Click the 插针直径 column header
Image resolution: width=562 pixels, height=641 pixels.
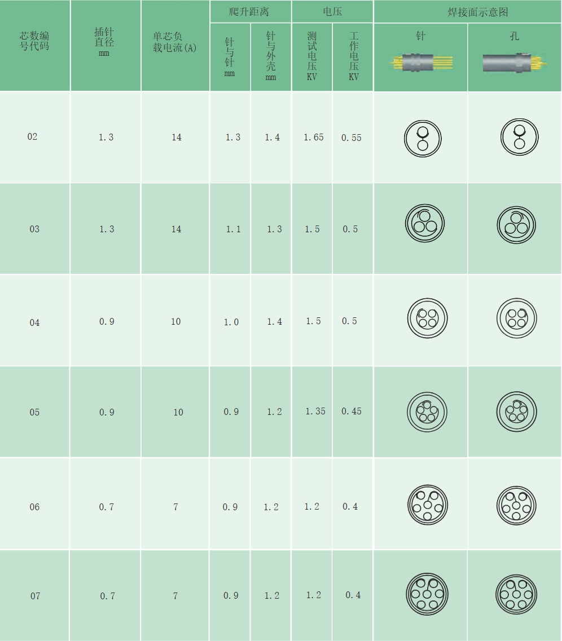click(104, 41)
